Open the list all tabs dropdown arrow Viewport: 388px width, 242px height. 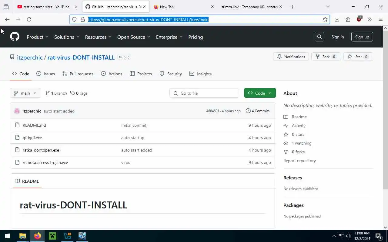click(328, 7)
